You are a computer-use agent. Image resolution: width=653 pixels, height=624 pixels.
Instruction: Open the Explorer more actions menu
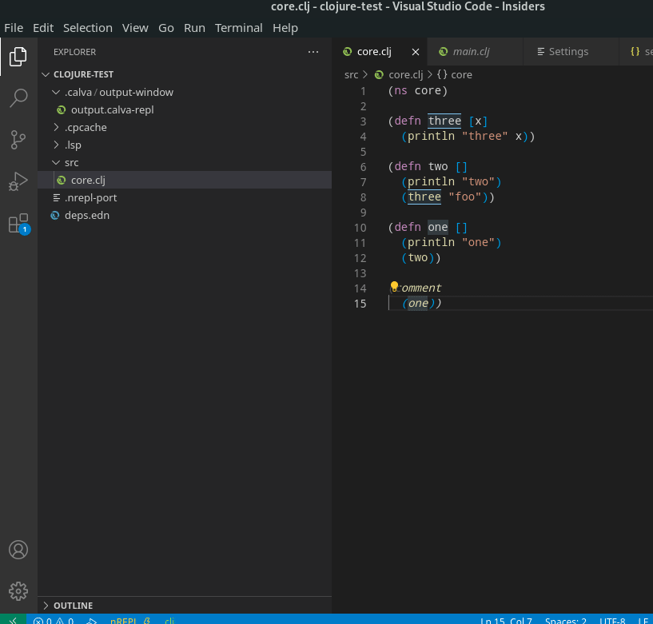tap(313, 51)
